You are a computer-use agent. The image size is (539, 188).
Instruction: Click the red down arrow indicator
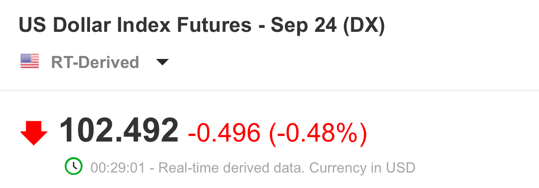click(x=34, y=133)
